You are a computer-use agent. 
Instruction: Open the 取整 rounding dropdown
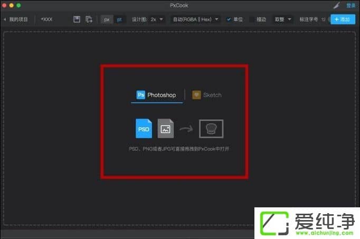pyautogui.click(x=282, y=20)
